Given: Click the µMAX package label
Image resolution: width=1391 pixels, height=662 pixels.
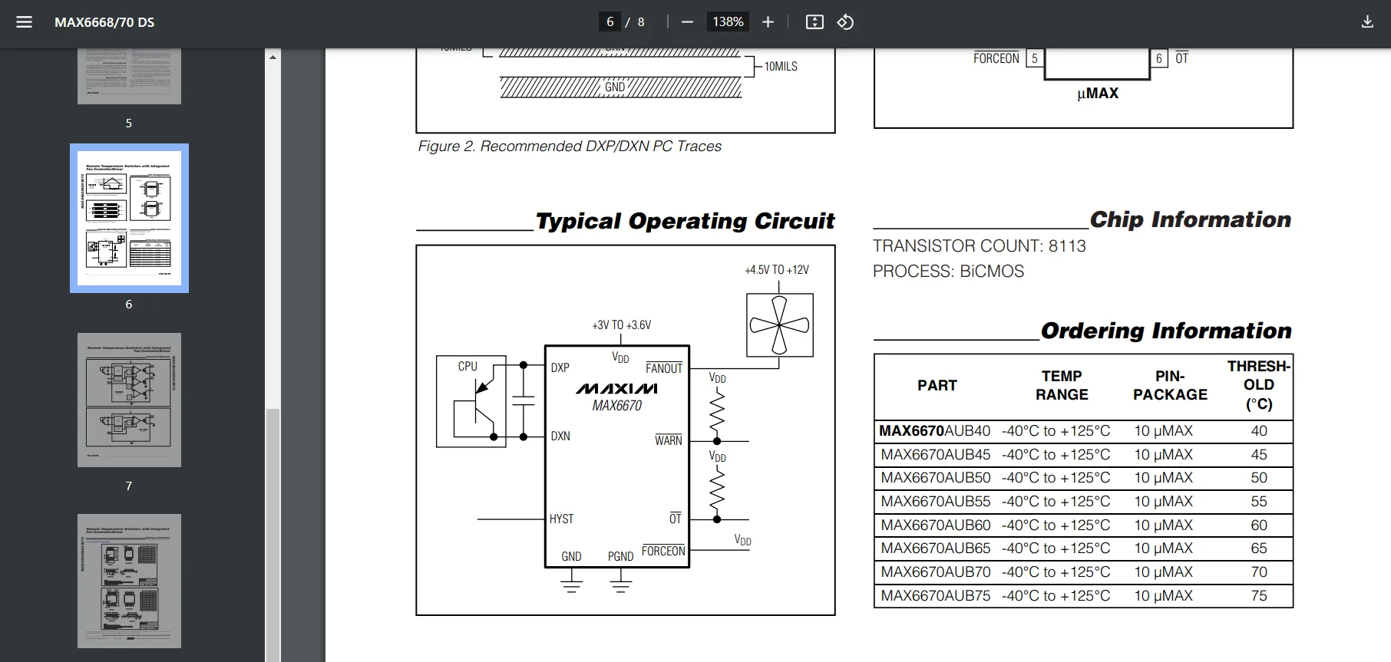Looking at the screenshot, I should pos(1098,93).
